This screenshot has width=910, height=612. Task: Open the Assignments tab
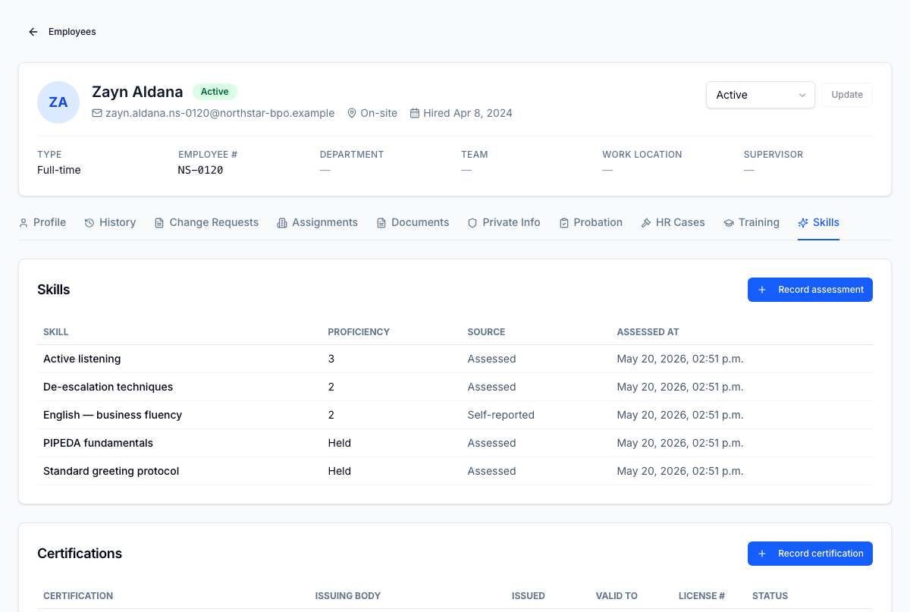coord(317,222)
